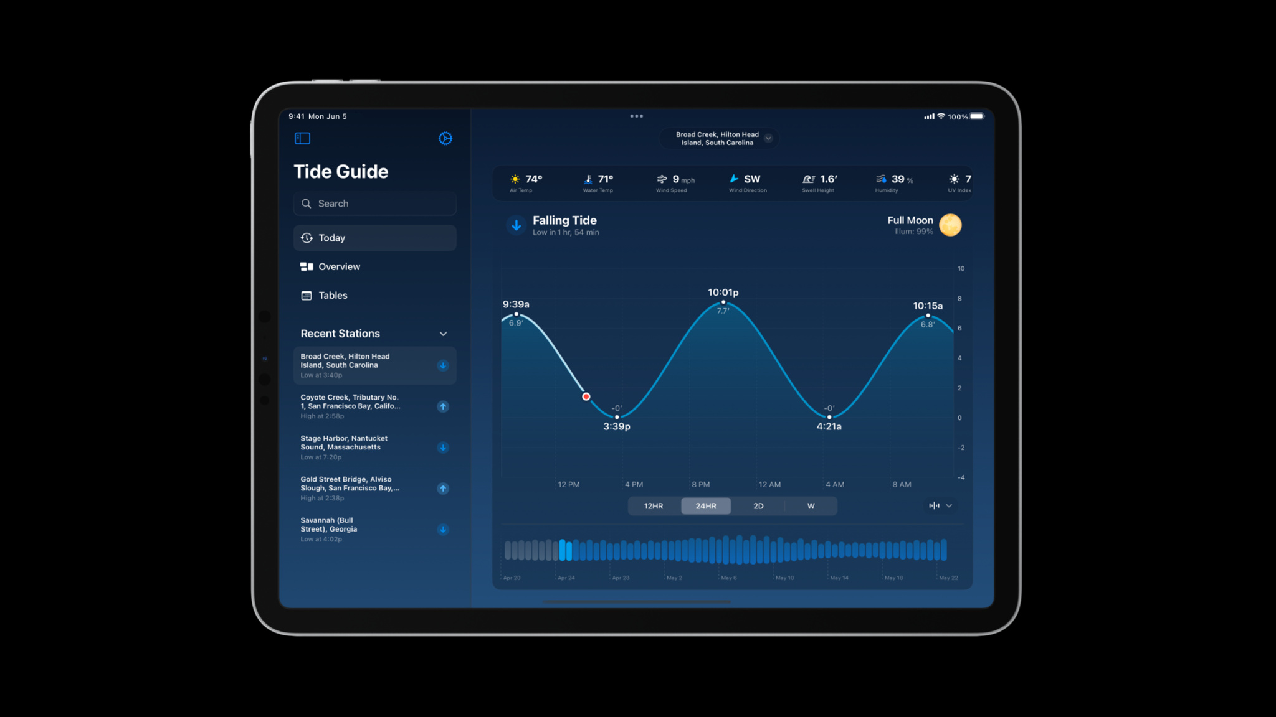The image size is (1276, 717).
Task: Toggle the 24HR time view
Action: (705, 505)
